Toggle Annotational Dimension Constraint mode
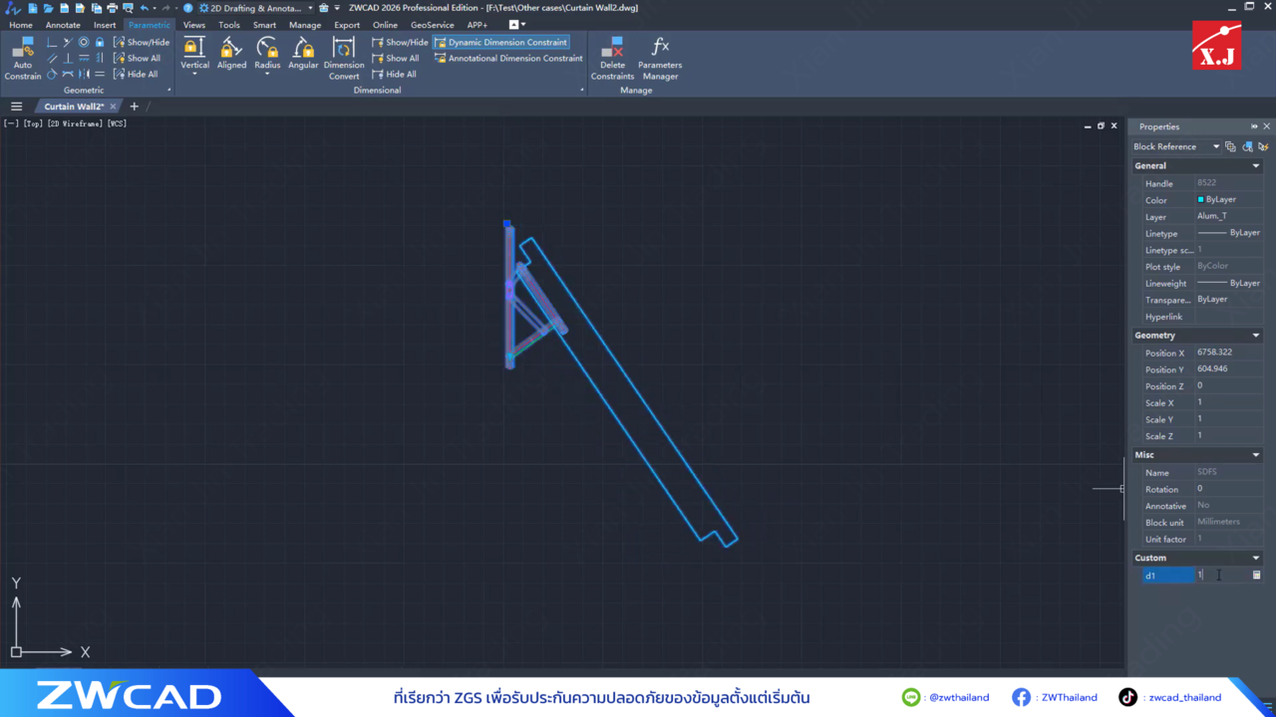Screen dimensions: 1276x717 point(508,58)
